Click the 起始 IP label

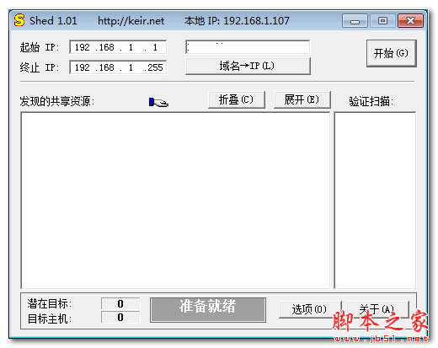coord(40,47)
